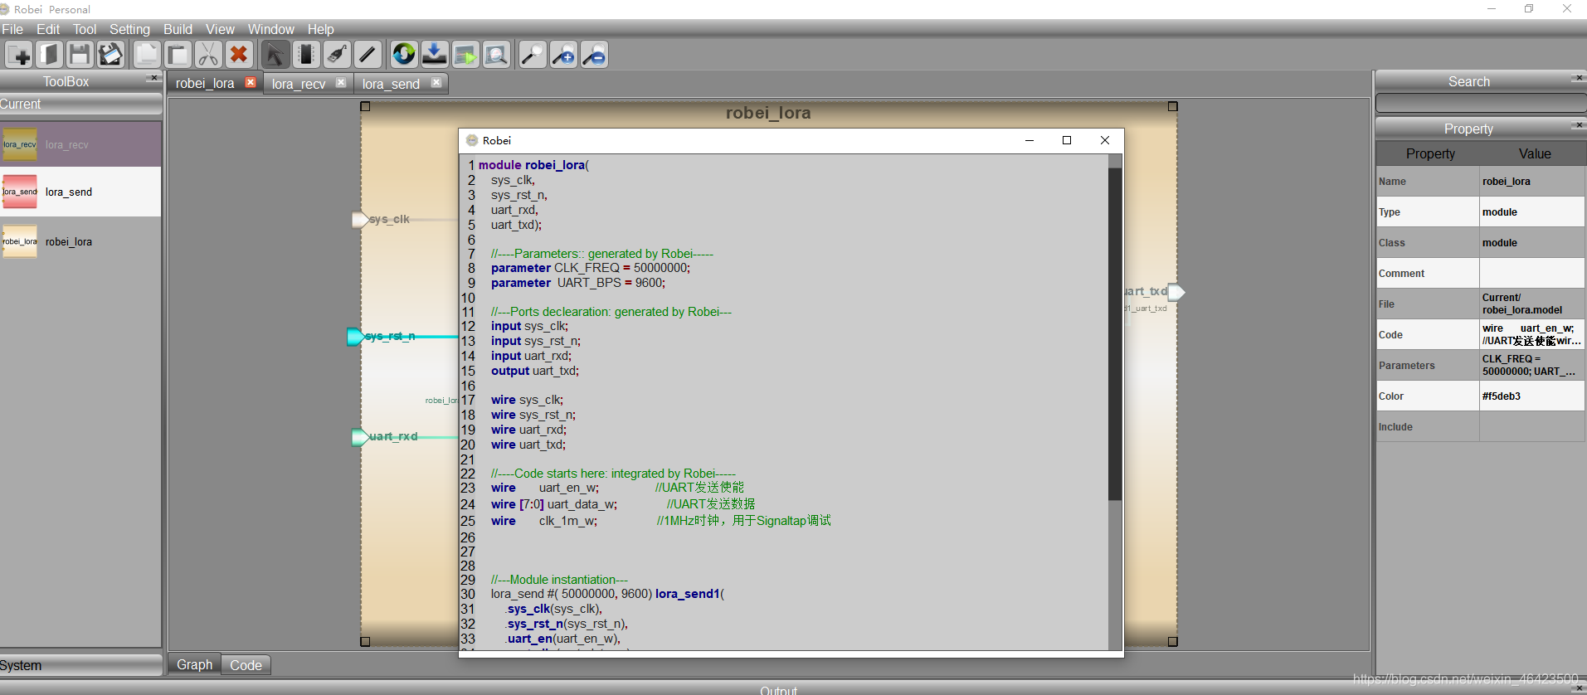Image resolution: width=1587 pixels, height=695 pixels.
Task: Minimize the Robei code window
Action: [x=1030, y=140]
